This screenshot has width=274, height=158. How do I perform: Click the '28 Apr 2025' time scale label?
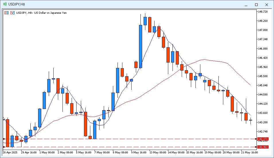(10, 152)
